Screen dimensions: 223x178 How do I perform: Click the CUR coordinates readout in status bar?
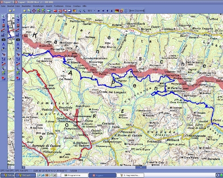pyautogui.click(x=50, y=171)
